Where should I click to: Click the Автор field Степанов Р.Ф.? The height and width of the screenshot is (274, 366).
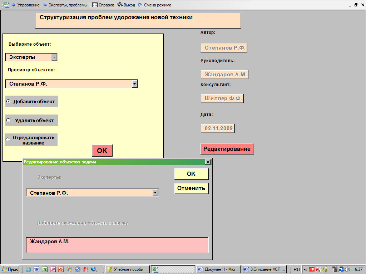tap(224, 48)
